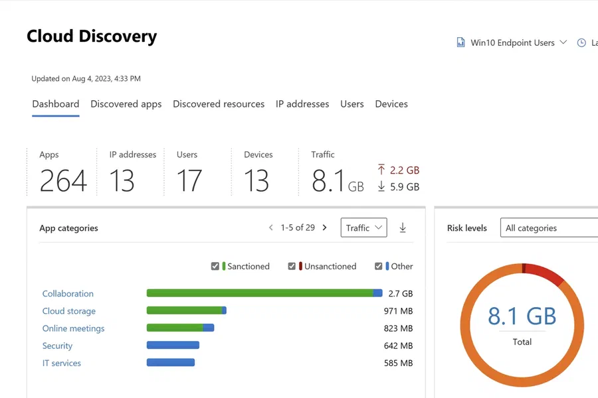The height and width of the screenshot is (398, 598).
Task: Open the IP addresses tab
Action: (302, 104)
